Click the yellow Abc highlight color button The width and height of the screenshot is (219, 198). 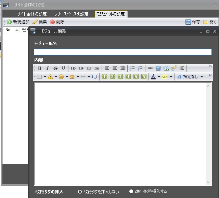point(165,77)
